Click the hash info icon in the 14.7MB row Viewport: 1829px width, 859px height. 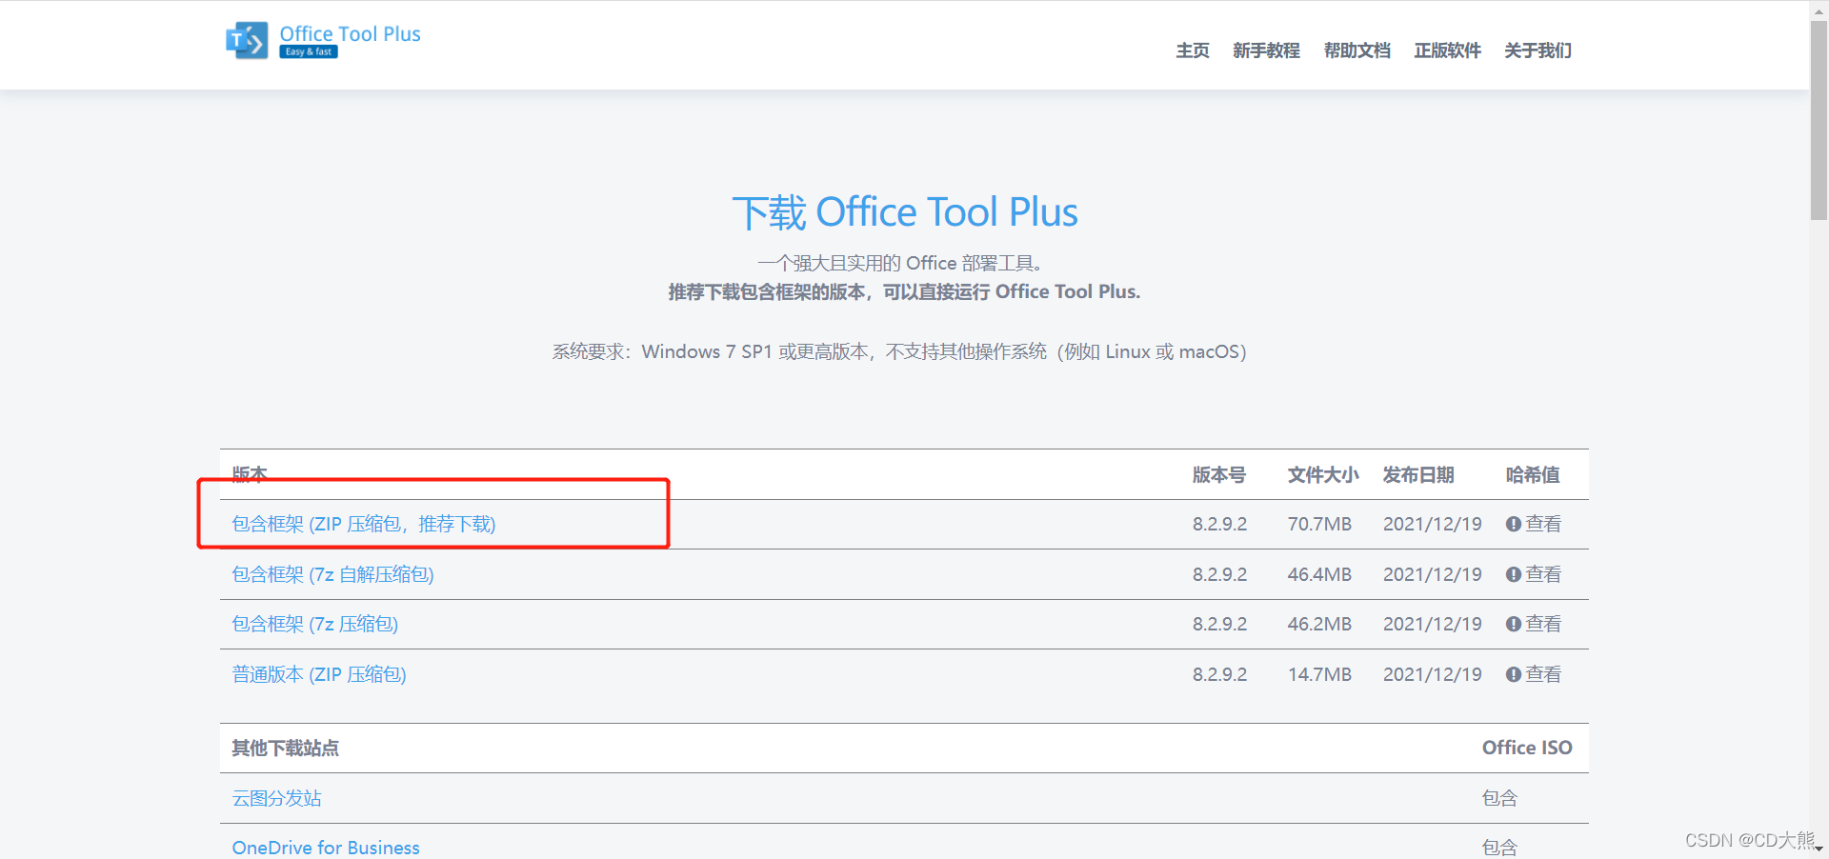pyautogui.click(x=1513, y=674)
